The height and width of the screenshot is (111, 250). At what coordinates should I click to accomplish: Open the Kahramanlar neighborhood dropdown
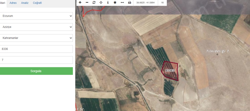click(36, 38)
